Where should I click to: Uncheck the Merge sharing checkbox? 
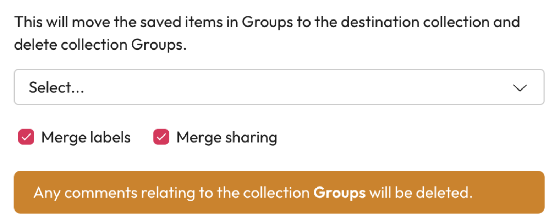[x=161, y=137]
